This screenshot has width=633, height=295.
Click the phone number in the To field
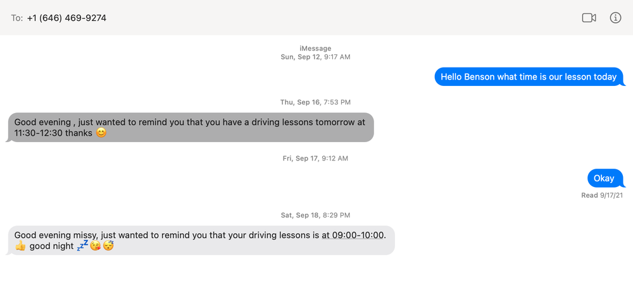(x=66, y=18)
